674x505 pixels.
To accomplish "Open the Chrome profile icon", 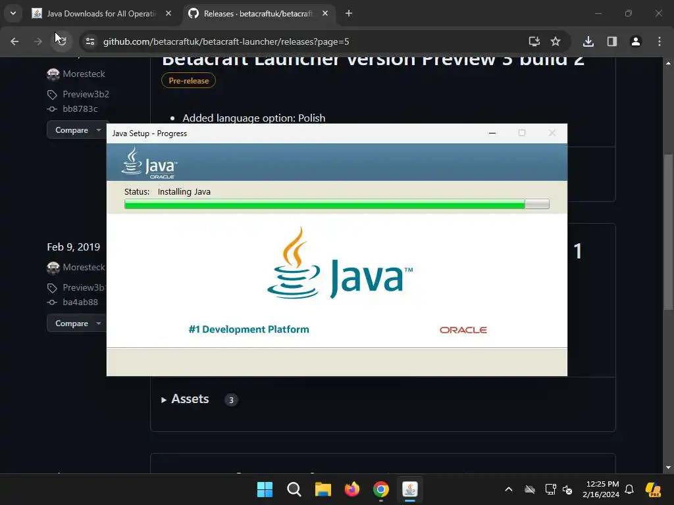I will coord(636,41).
